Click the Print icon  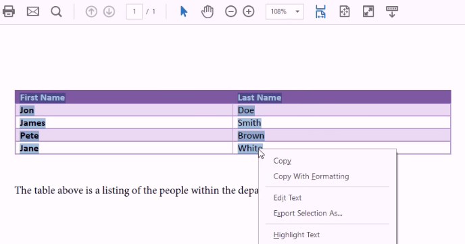click(9, 11)
